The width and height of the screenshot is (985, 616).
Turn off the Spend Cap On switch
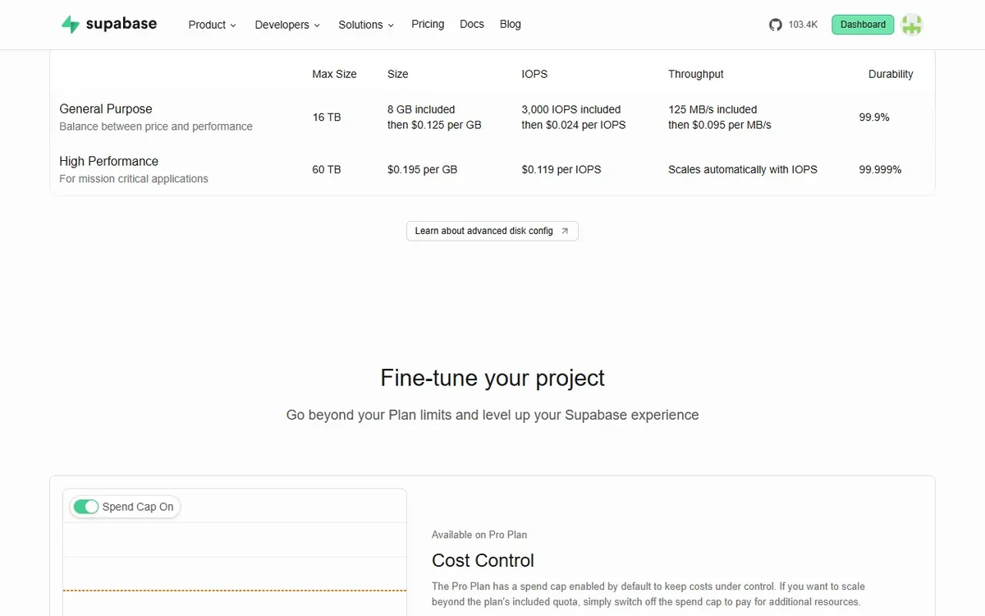(x=85, y=507)
